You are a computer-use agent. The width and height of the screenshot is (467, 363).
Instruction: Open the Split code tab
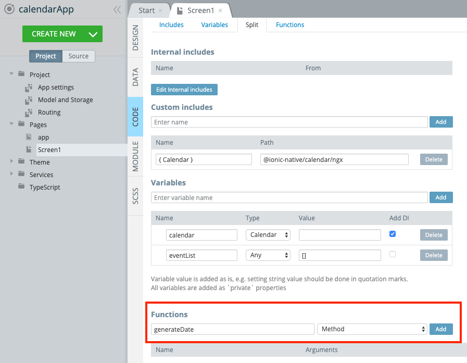pos(252,24)
